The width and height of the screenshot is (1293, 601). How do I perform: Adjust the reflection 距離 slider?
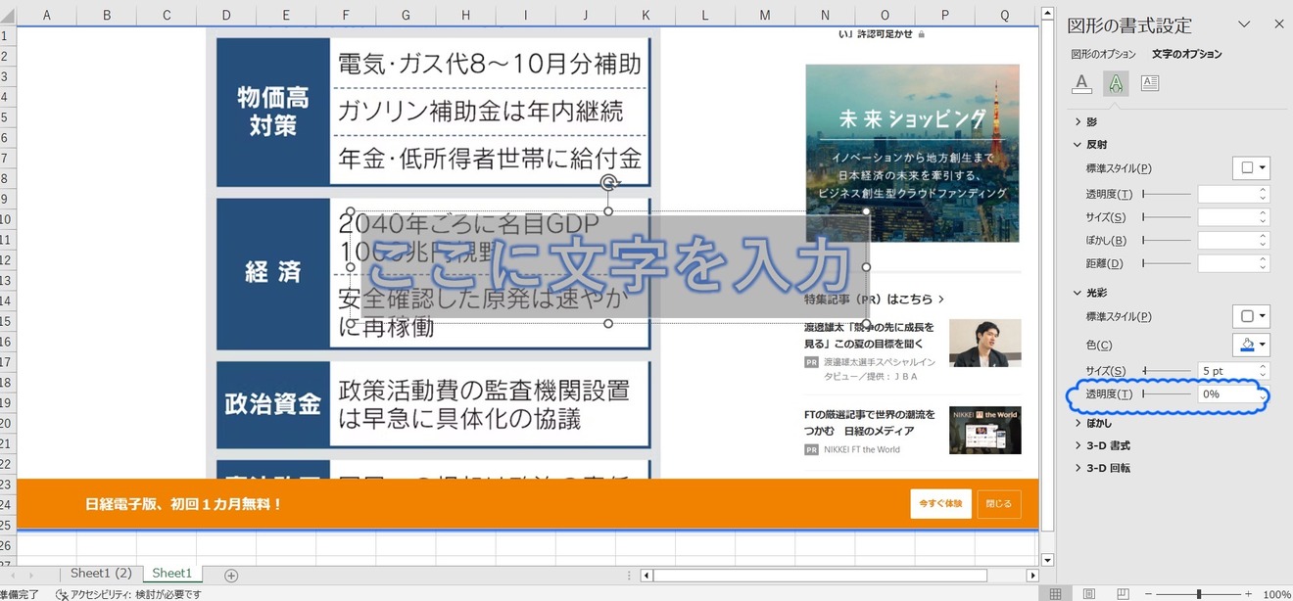pyautogui.click(x=1167, y=264)
